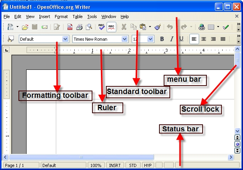Set Justified alignment

pyautogui.click(x=223, y=39)
